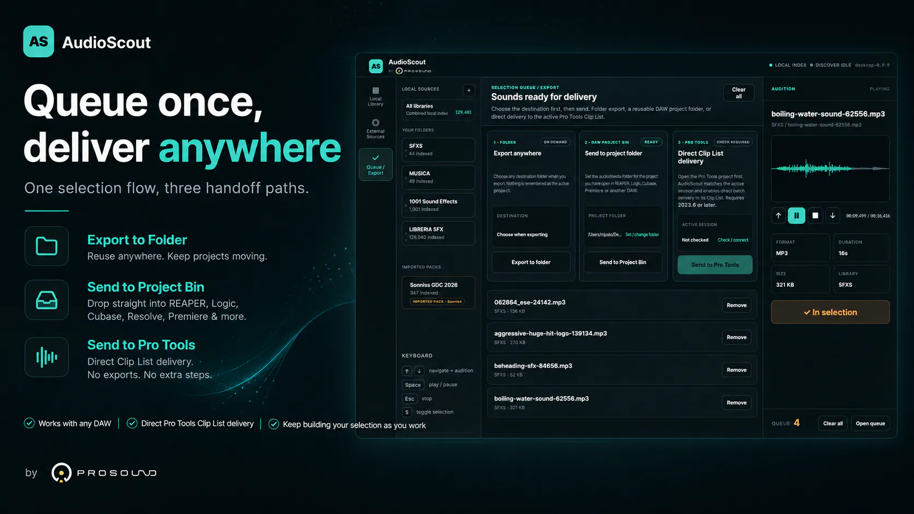This screenshot has width=914, height=514.
Task: Click Check / connect link for active session
Action: point(733,240)
